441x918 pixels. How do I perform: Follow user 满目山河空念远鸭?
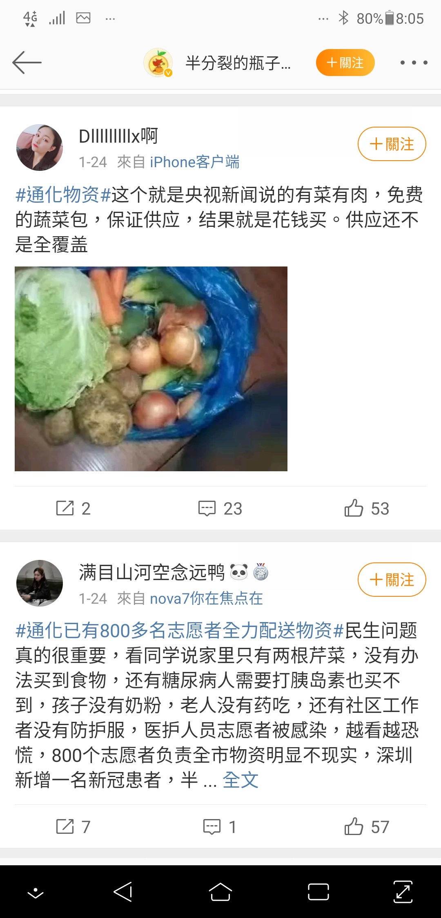tap(392, 580)
